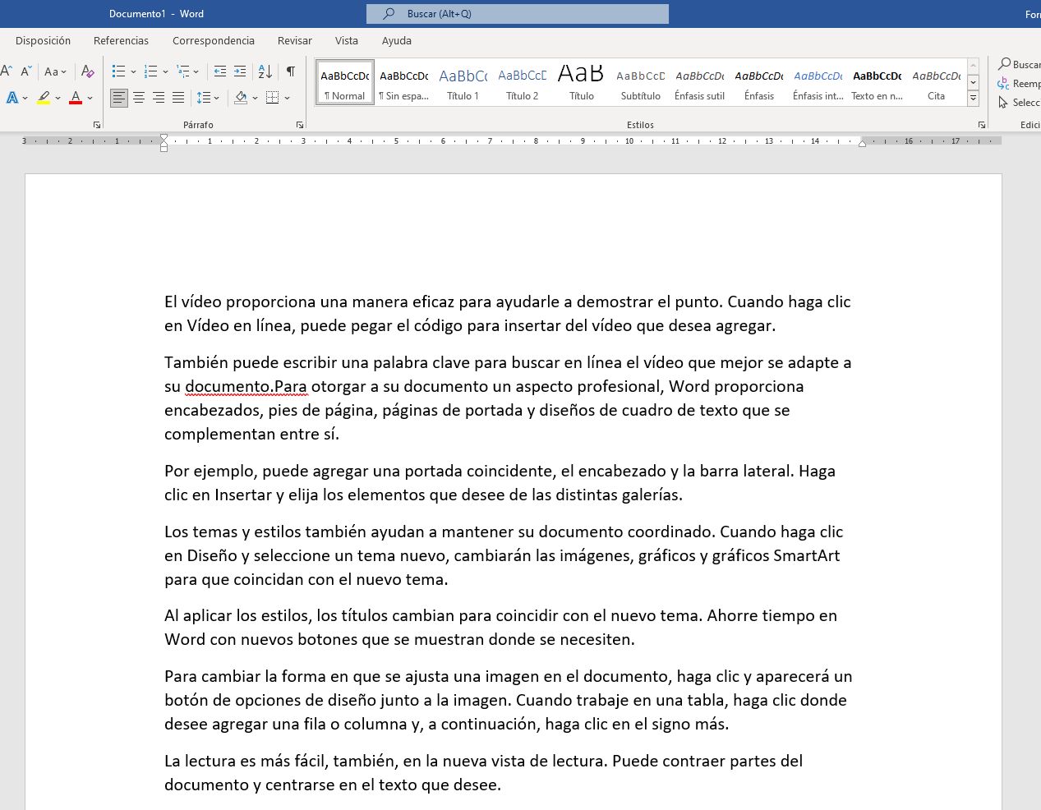1041x810 pixels.
Task: Decrease the paragraph indent
Action: [220, 71]
